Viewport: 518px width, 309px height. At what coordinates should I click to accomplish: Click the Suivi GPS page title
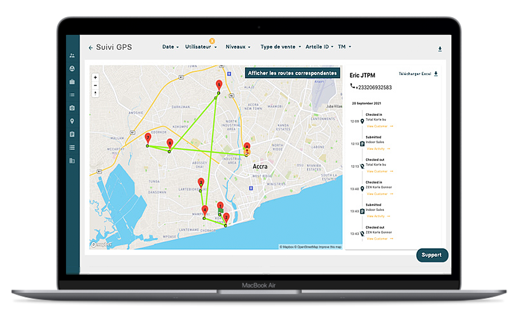coord(114,48)
